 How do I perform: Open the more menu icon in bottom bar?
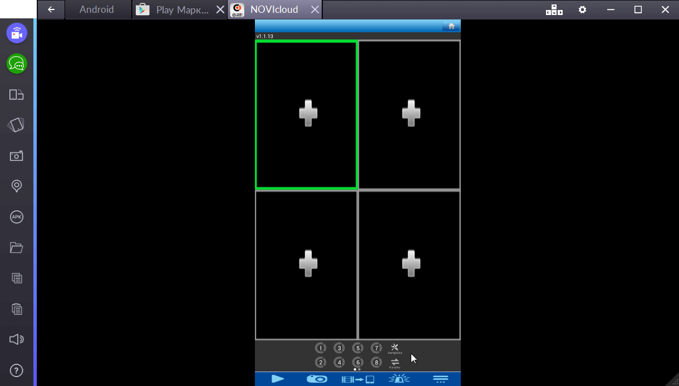click(x=440, y=379)
